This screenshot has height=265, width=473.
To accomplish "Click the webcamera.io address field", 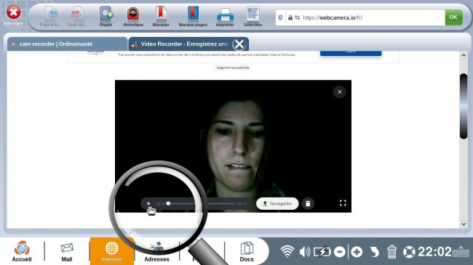I will [x=360, y=17].
